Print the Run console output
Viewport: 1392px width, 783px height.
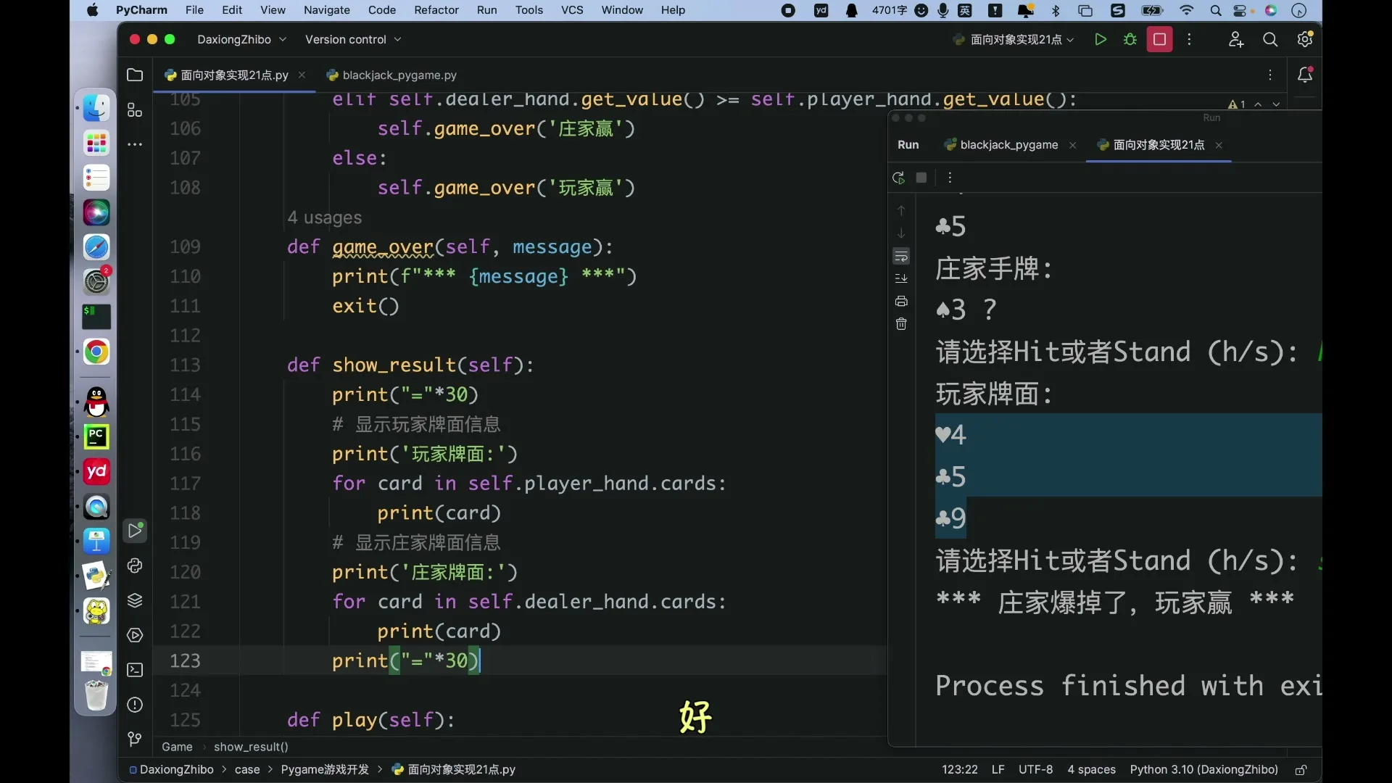[901, 301]
